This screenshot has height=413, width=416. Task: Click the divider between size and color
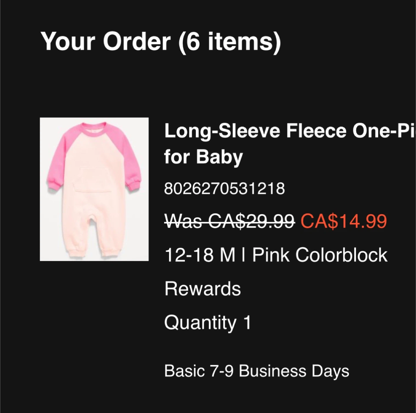pyautogui.click(x=244, y=255)
